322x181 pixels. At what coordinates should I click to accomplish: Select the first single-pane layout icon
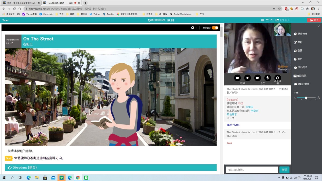pos(262,20)
